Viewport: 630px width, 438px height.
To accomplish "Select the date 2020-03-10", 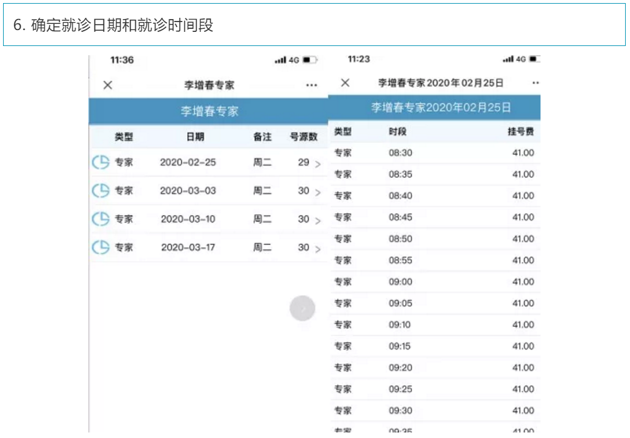I will [x=188, y=219].
